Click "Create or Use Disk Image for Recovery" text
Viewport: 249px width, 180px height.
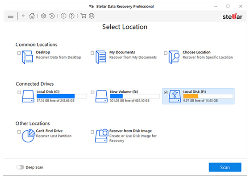[133, 138]
